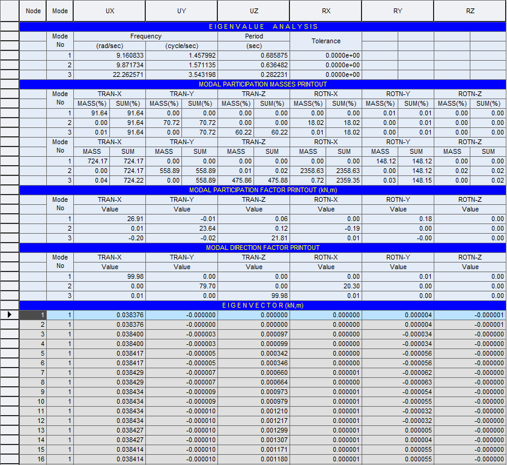
Task: Click cycle/sec value 3.543198
Action: 182,74
